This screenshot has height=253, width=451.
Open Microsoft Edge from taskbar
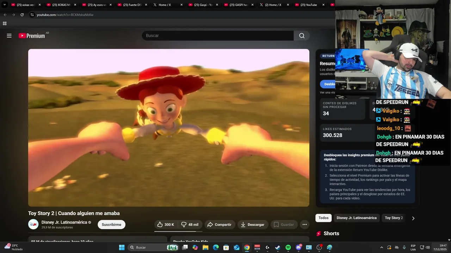click(216, 247)
